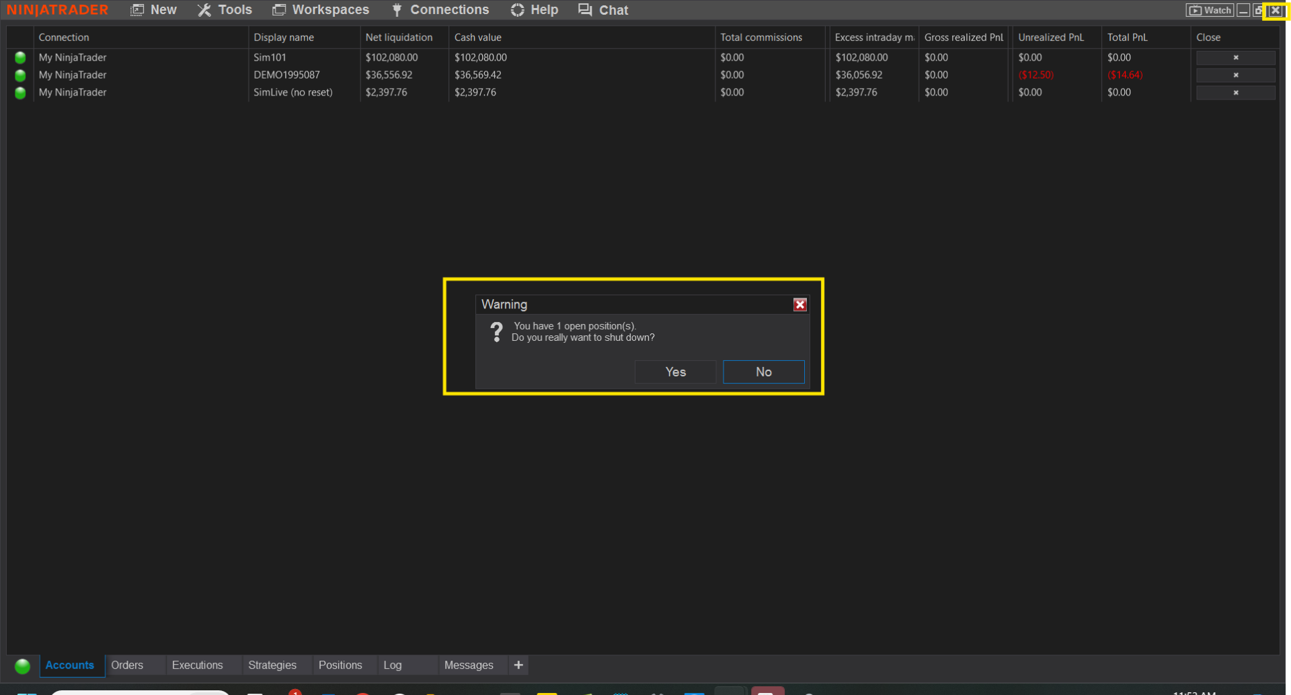This screenshot has width=1291, height=695.
Task: Click the green status icon for SimLive row
Action: click(x=20, y=93)
